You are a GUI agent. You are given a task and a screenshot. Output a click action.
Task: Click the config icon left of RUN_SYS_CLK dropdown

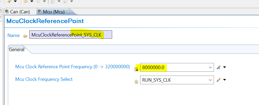tap(136, 82)
